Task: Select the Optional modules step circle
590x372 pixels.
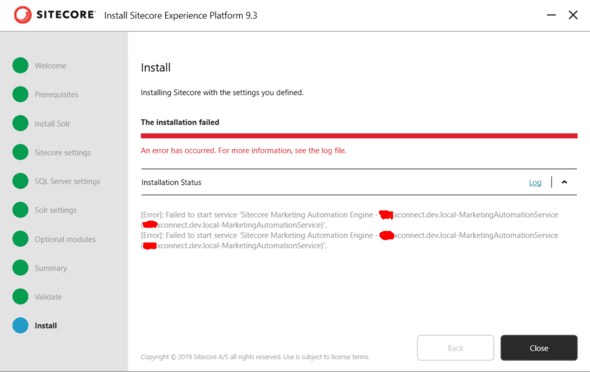Action: 21,239
